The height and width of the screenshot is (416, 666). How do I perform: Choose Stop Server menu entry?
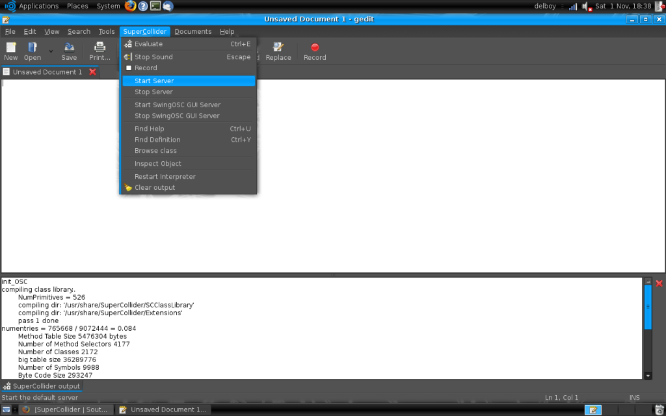(x=189, y=92)
